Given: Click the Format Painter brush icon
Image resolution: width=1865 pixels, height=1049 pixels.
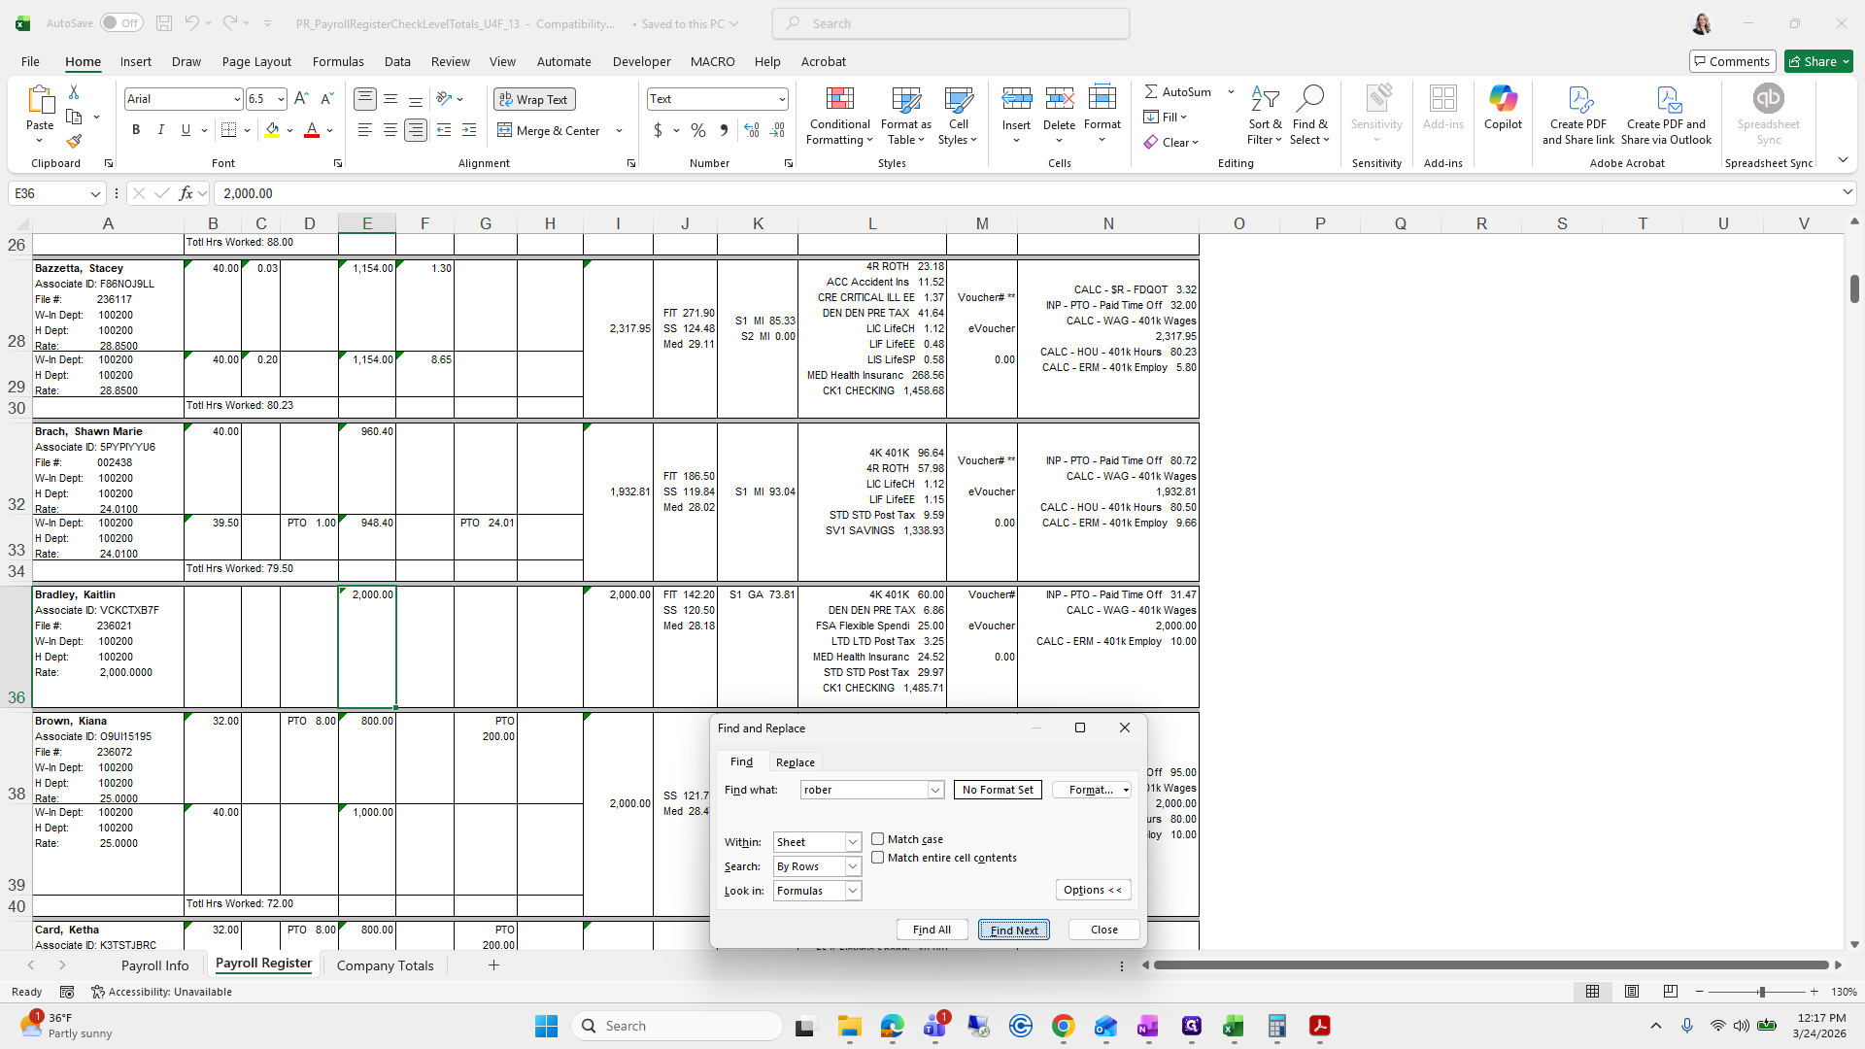Looking at the screenshot, I should [74, 141].
